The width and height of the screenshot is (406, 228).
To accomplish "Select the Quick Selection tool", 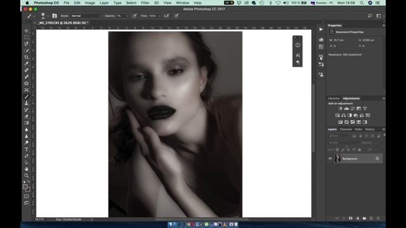I will pos(27,51).
